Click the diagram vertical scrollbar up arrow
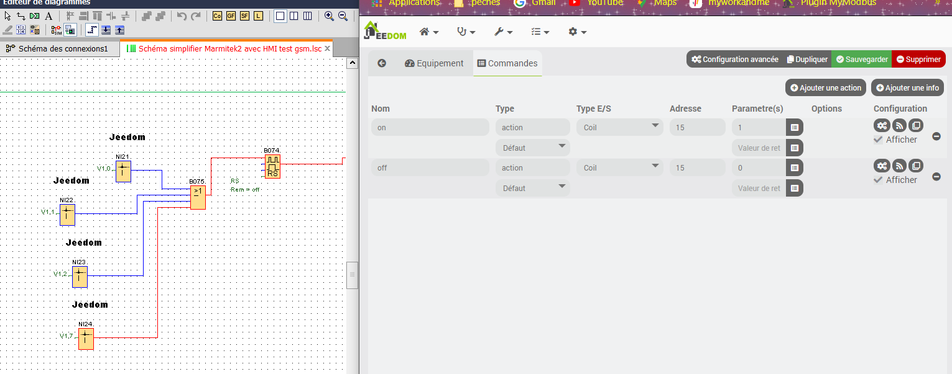952x374 pixels. point(352,63)
